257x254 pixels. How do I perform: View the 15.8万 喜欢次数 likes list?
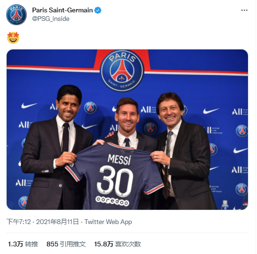point(118,244)
